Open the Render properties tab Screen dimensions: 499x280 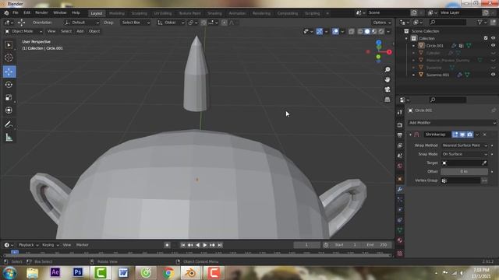pyautogui.click(x=400, y=125)
